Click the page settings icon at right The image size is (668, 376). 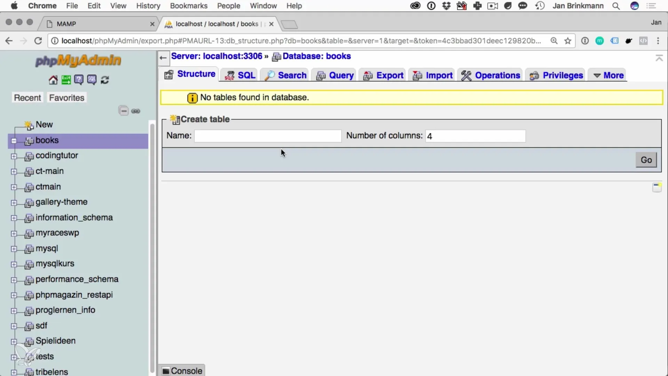[x=657, y=188]
